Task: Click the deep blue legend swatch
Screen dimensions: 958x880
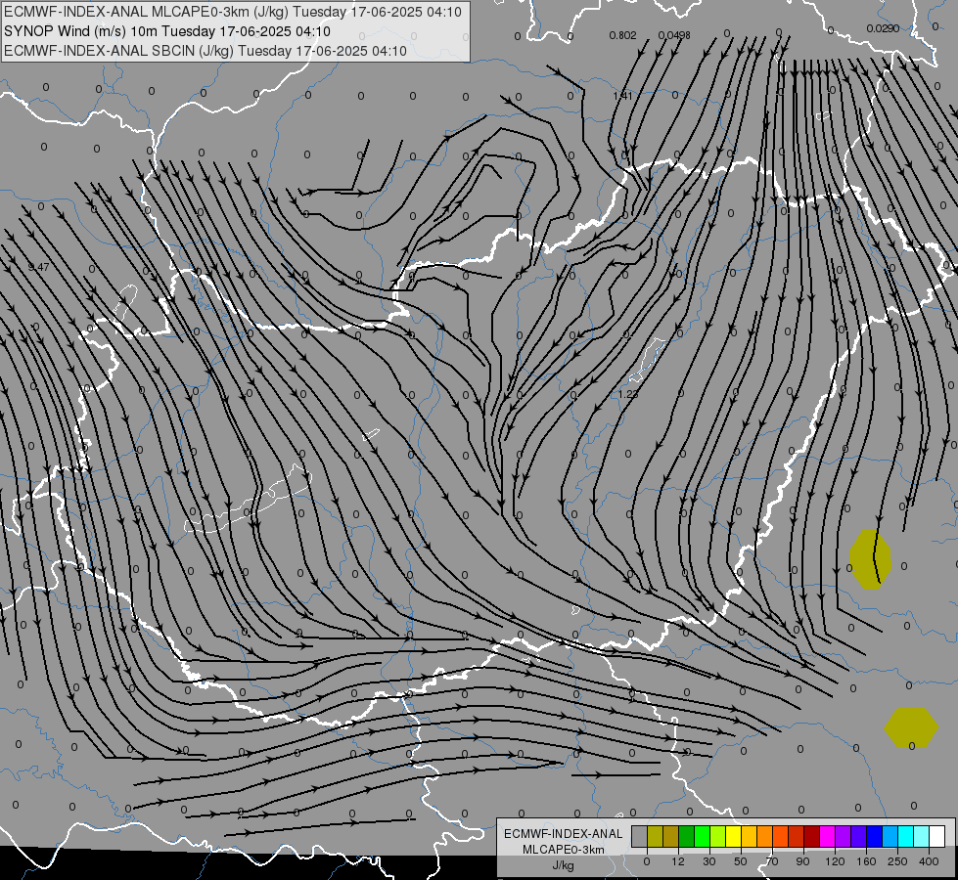Action: coord(874,836)
